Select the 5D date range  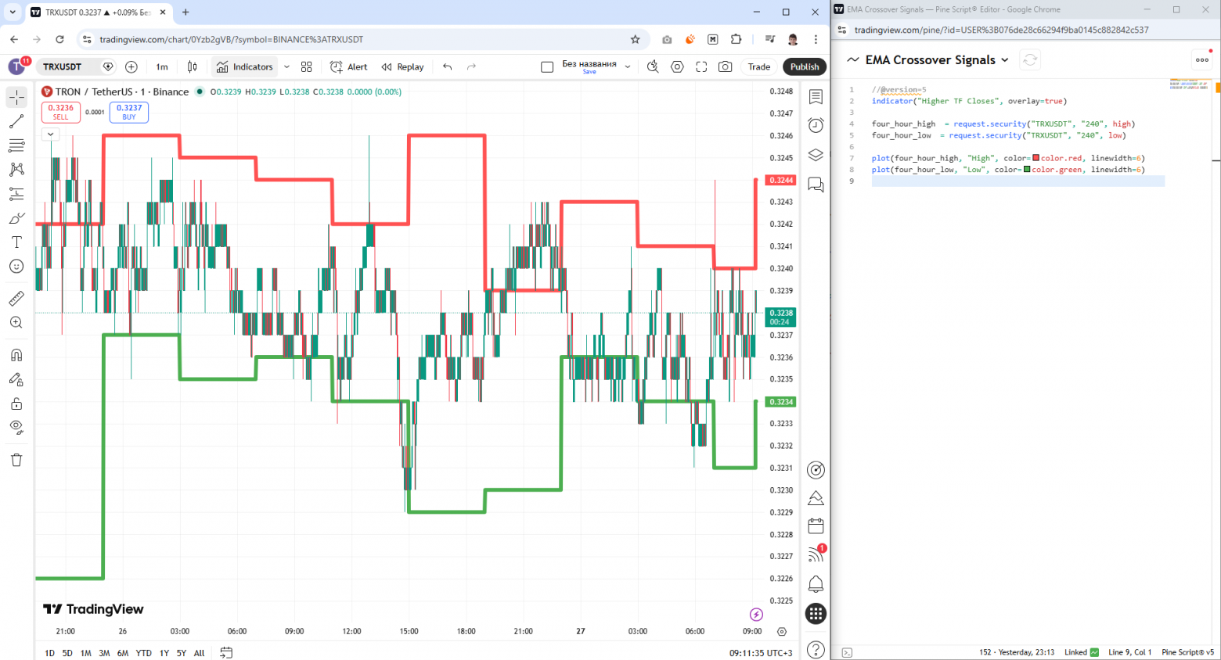(x=67, y=653)
